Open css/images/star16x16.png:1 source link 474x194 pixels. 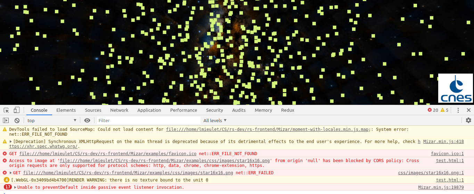(431, 173)
